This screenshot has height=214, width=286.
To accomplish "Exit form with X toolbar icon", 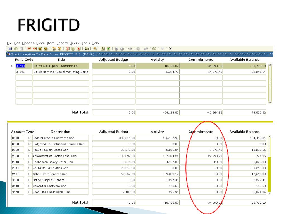I will pyautogui.click(x=170, y=49).
